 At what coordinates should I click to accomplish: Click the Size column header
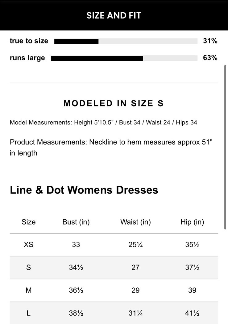click(x=28, y=222)
